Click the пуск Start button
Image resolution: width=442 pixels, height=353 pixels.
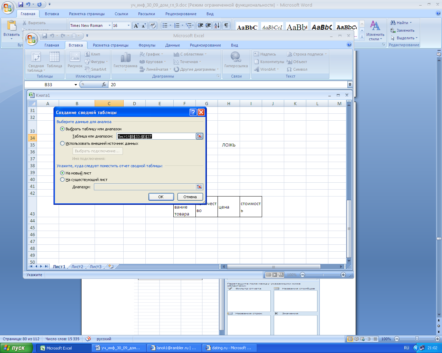tap(16, 348)
